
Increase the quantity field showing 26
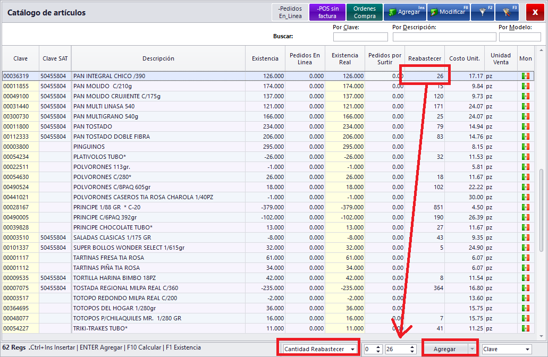pyautogui.click(x=411, y=347)
